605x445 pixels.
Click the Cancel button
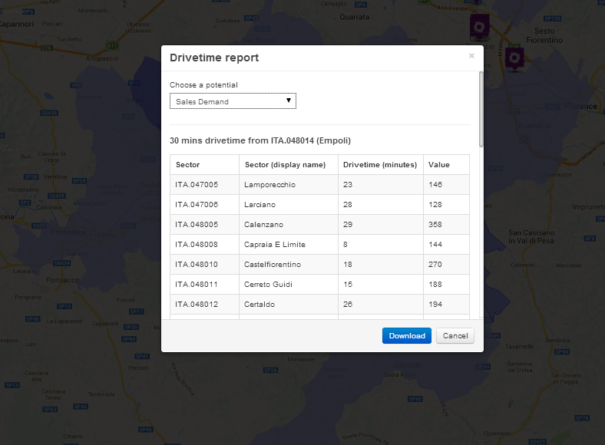point(455,336)
